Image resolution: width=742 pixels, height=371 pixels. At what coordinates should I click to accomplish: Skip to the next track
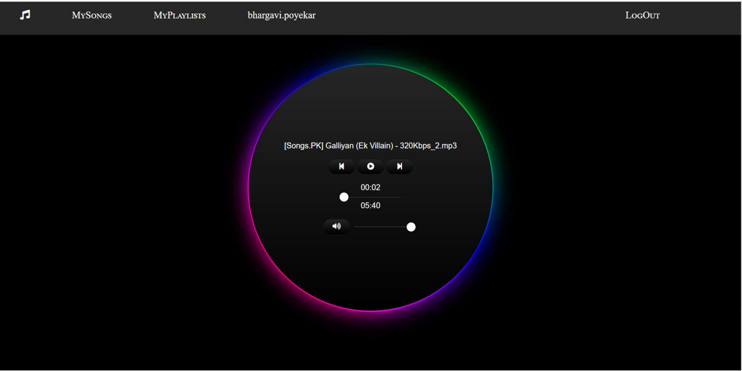[399, 166]
